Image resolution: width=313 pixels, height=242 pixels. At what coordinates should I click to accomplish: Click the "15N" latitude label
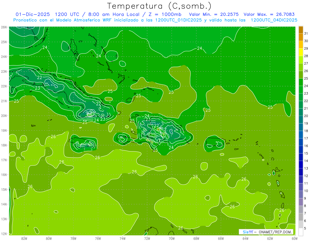click(4, 189)
